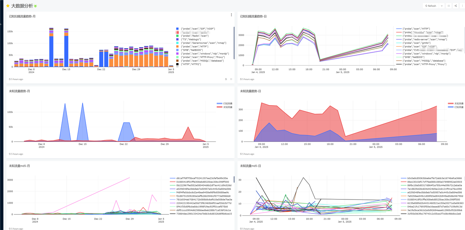Expand the 已知扫描流量趋势-月 widget to fullscreen
This screenshot has height=230, width=465.
231,79
